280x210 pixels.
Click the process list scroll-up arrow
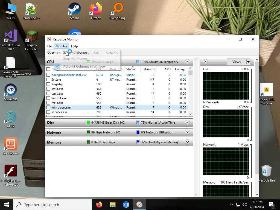(x=190, y=68)
